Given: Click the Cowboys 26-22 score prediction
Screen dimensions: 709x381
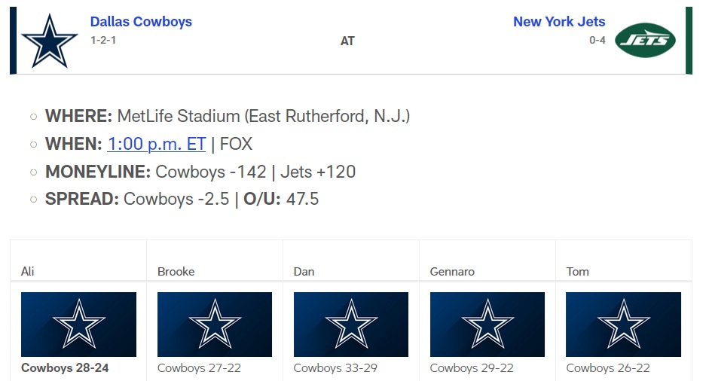Looking at the screenshot, I should [608, 368].
